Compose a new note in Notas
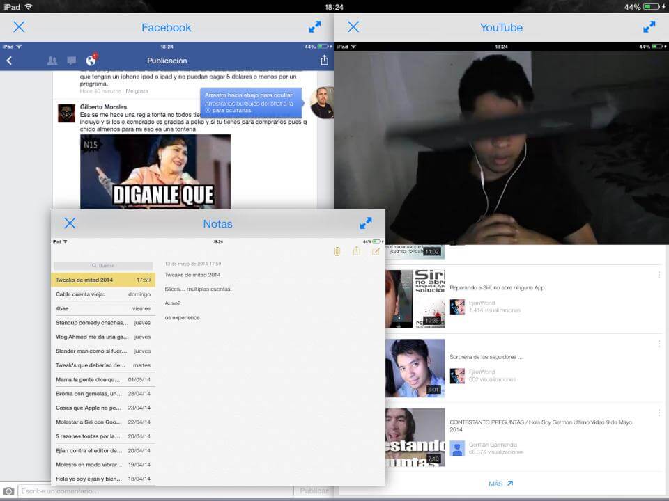 (x=376, y=251)
